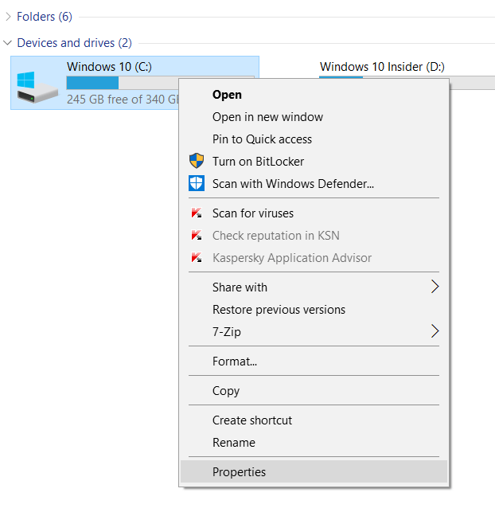Expand the Folders (6) section
This screenshot has height=516, width=495.
[x=8, y=17]
